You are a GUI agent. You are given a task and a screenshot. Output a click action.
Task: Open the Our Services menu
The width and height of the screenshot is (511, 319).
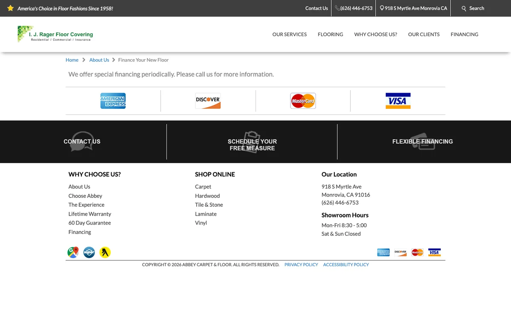[x=290, y=34]
